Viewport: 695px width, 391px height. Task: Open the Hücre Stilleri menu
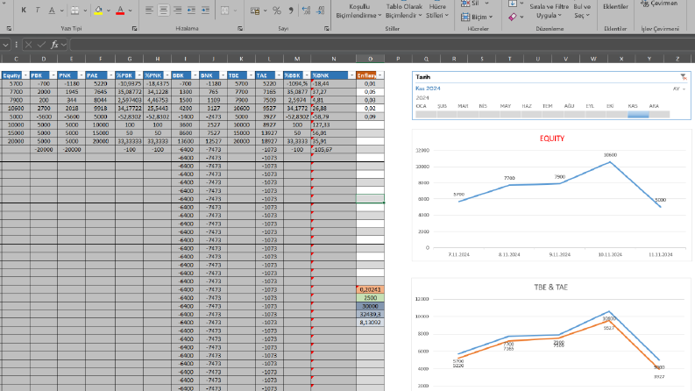pos(437,11)
